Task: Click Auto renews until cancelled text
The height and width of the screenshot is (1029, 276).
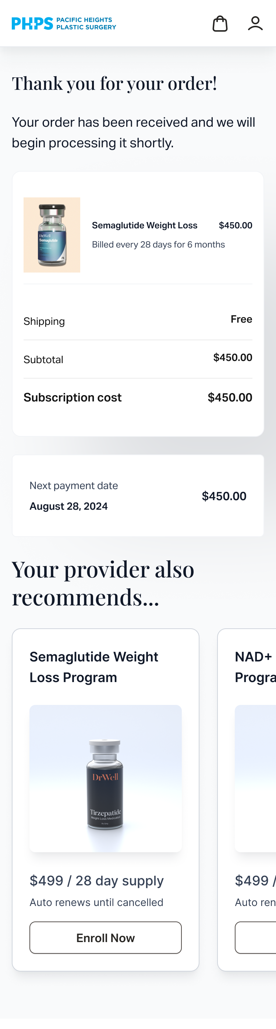Action: pos(96,902)
